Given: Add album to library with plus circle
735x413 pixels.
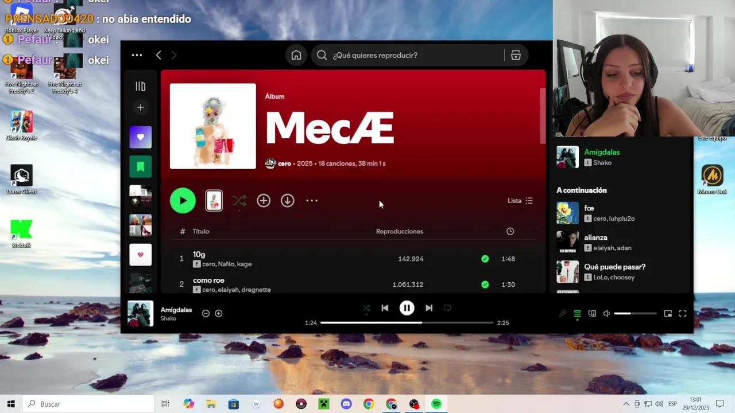Looking at the screenshot, I should tap(264, 201).
